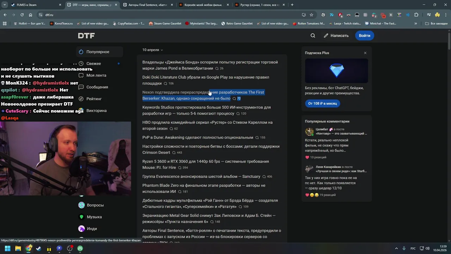Close the Подписка Plus card
This screenshot has height=254, width=451.
click(365, 53)
